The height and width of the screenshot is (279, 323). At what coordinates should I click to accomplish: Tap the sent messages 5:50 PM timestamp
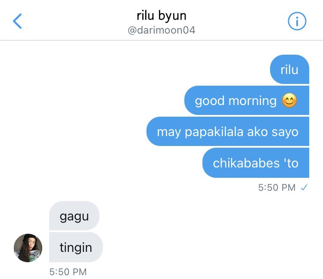(277, 187)
